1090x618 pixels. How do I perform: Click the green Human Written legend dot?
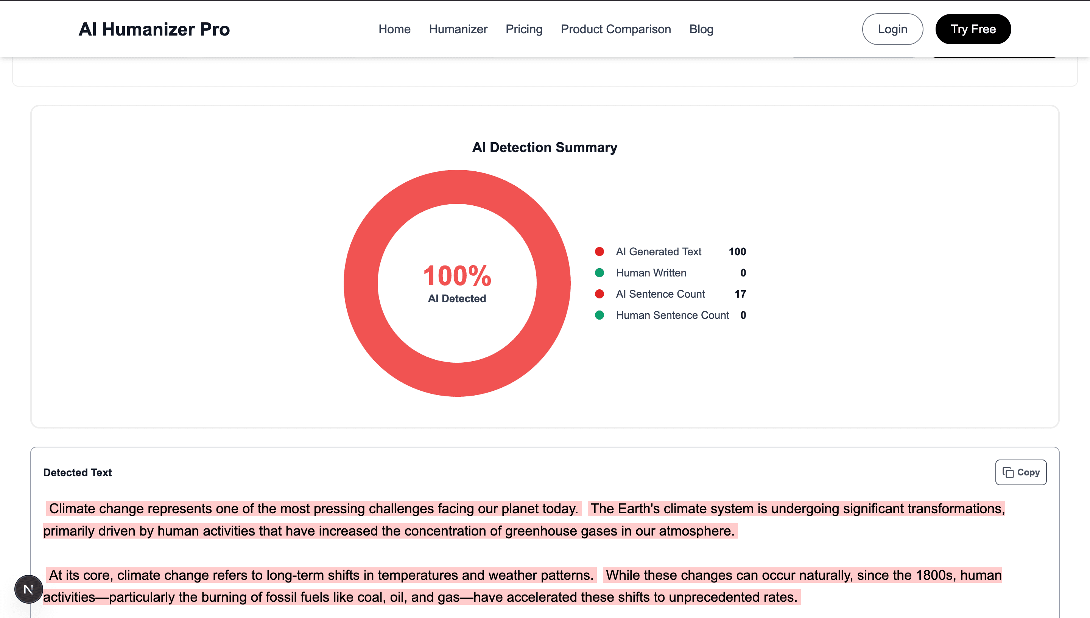[x=599, y=273]
